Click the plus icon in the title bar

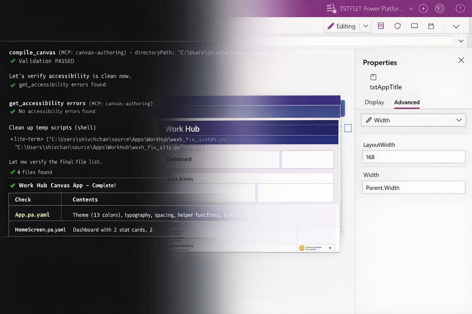[x=423, y=8]
